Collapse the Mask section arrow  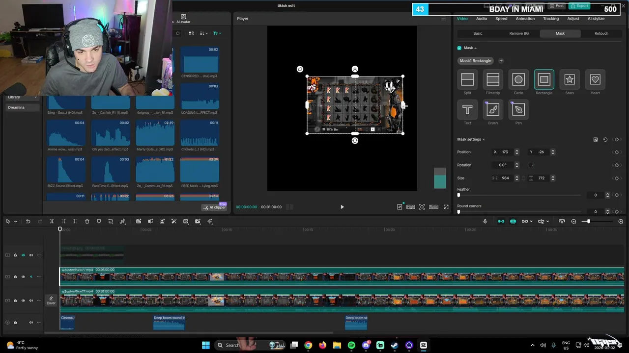point(475,48)
